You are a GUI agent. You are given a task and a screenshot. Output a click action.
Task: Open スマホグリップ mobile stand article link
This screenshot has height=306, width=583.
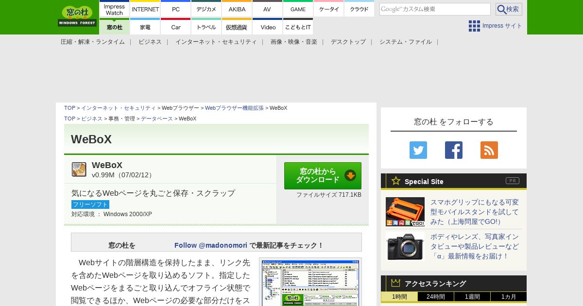(475, 212)
